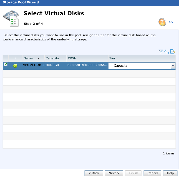The height and width of the screenshot is (177, 179).
Task: Click the Capacity column header
Action: (x=52, y=58)
